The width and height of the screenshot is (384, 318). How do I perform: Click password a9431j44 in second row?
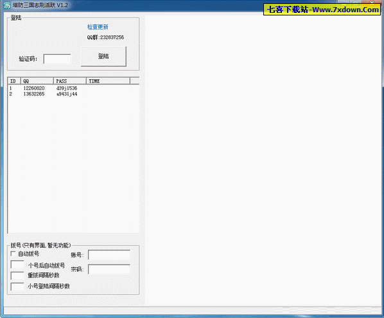click(67, 94)
